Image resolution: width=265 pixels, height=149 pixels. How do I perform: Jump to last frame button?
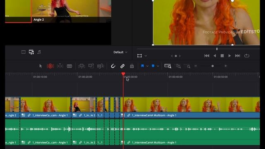(x=237, y=56)
